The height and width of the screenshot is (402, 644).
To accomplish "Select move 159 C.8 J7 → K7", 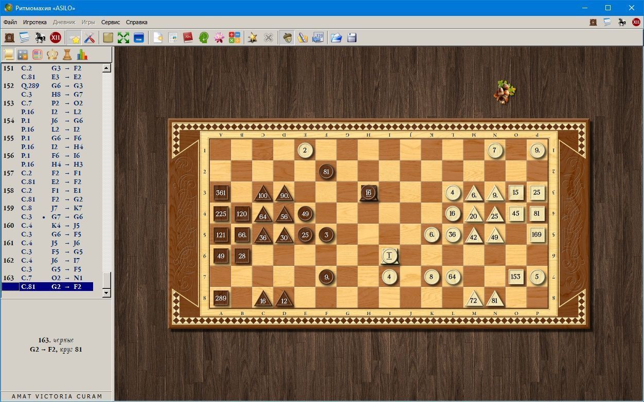I will click(x=47, y=208).
